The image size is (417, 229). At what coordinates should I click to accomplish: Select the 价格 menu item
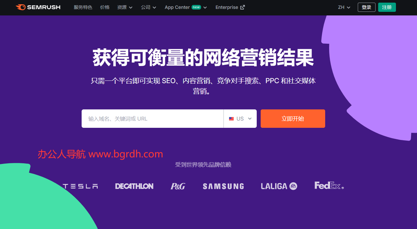(x=105, y=7)
